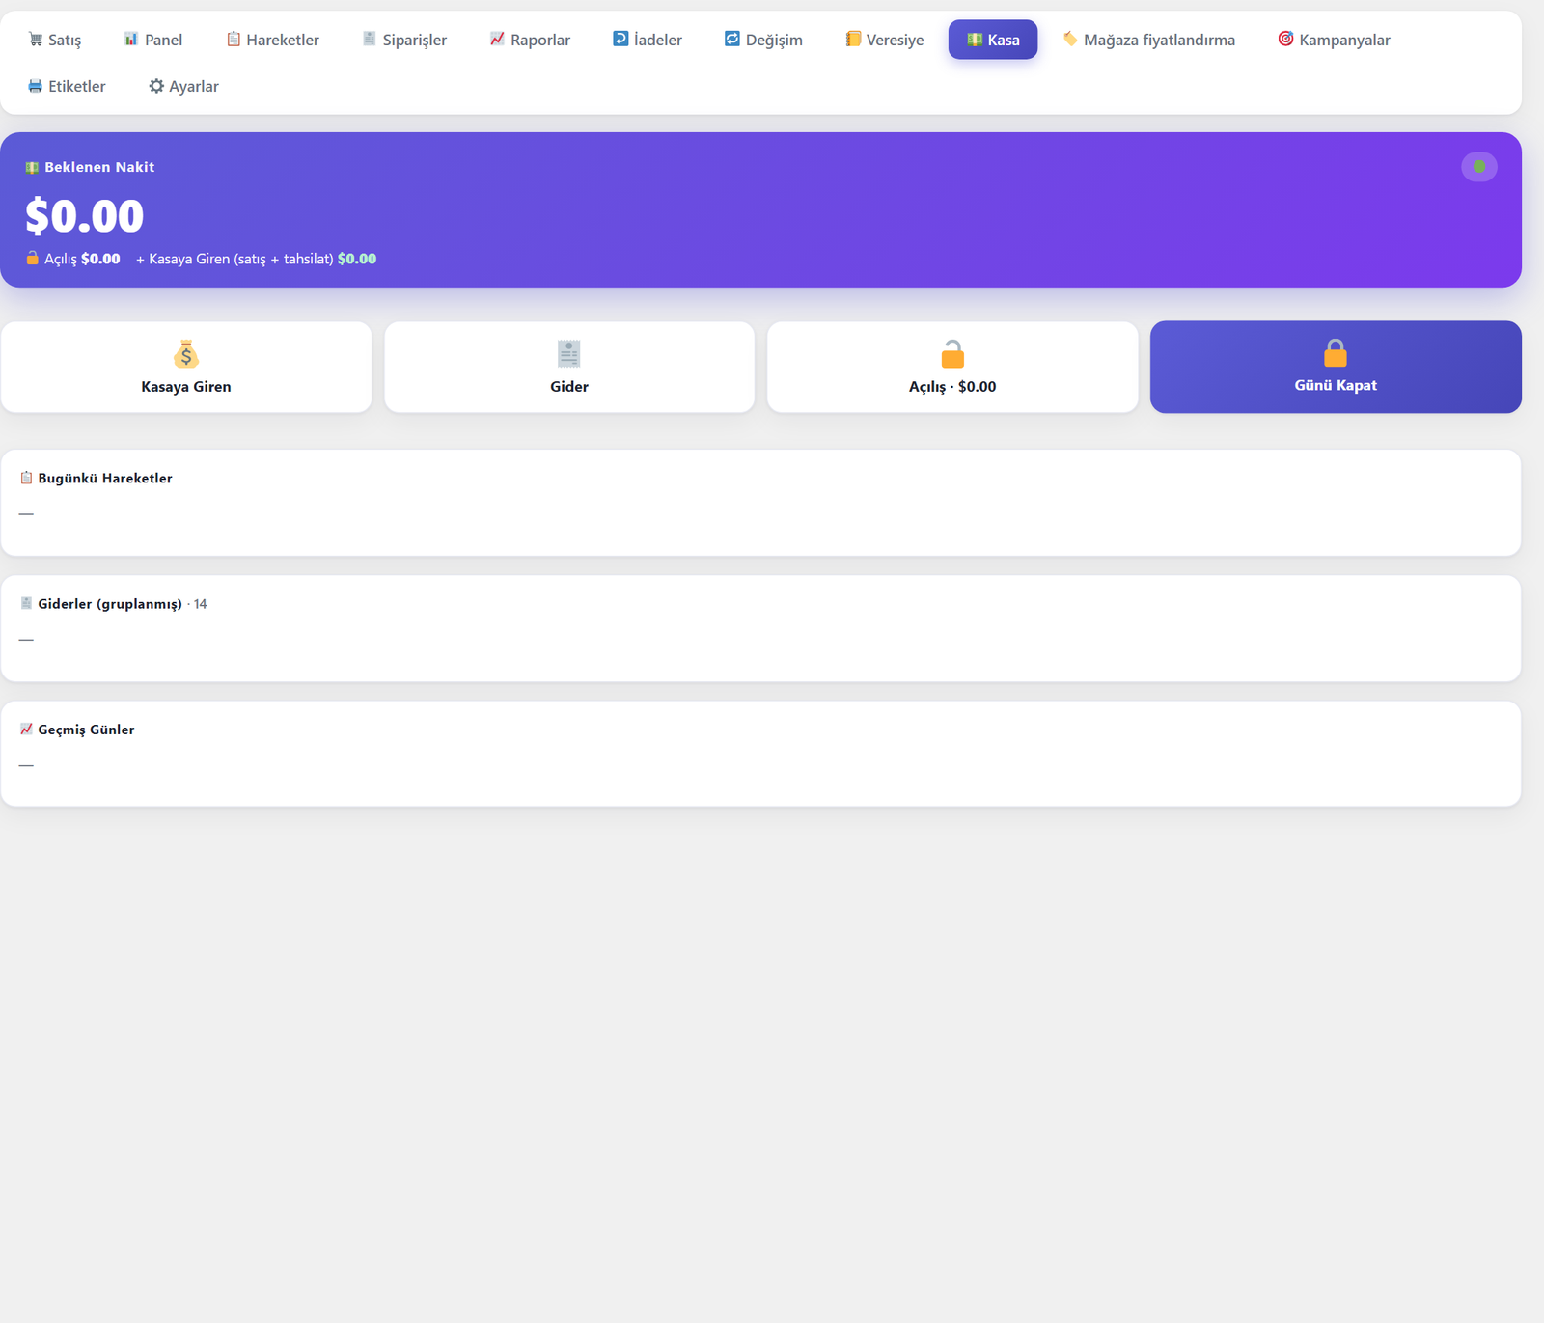Open the Mağaza fiyatlandırma tab
The image size is (1544, 1323).
tap(1148, 40)
